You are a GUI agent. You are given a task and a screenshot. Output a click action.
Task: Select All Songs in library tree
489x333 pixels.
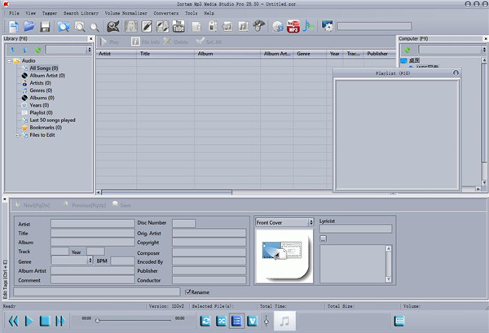pyautogui.click(x=43, y=68)
